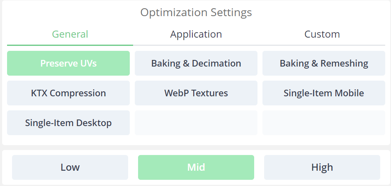Select the General tab
The width and height of the screenshot is (391, 186).
tap(70, 34)
